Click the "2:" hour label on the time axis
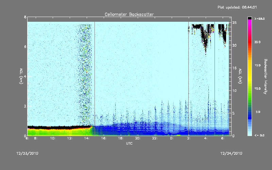This screenshot has height=170, width=272. pos(189,138)
